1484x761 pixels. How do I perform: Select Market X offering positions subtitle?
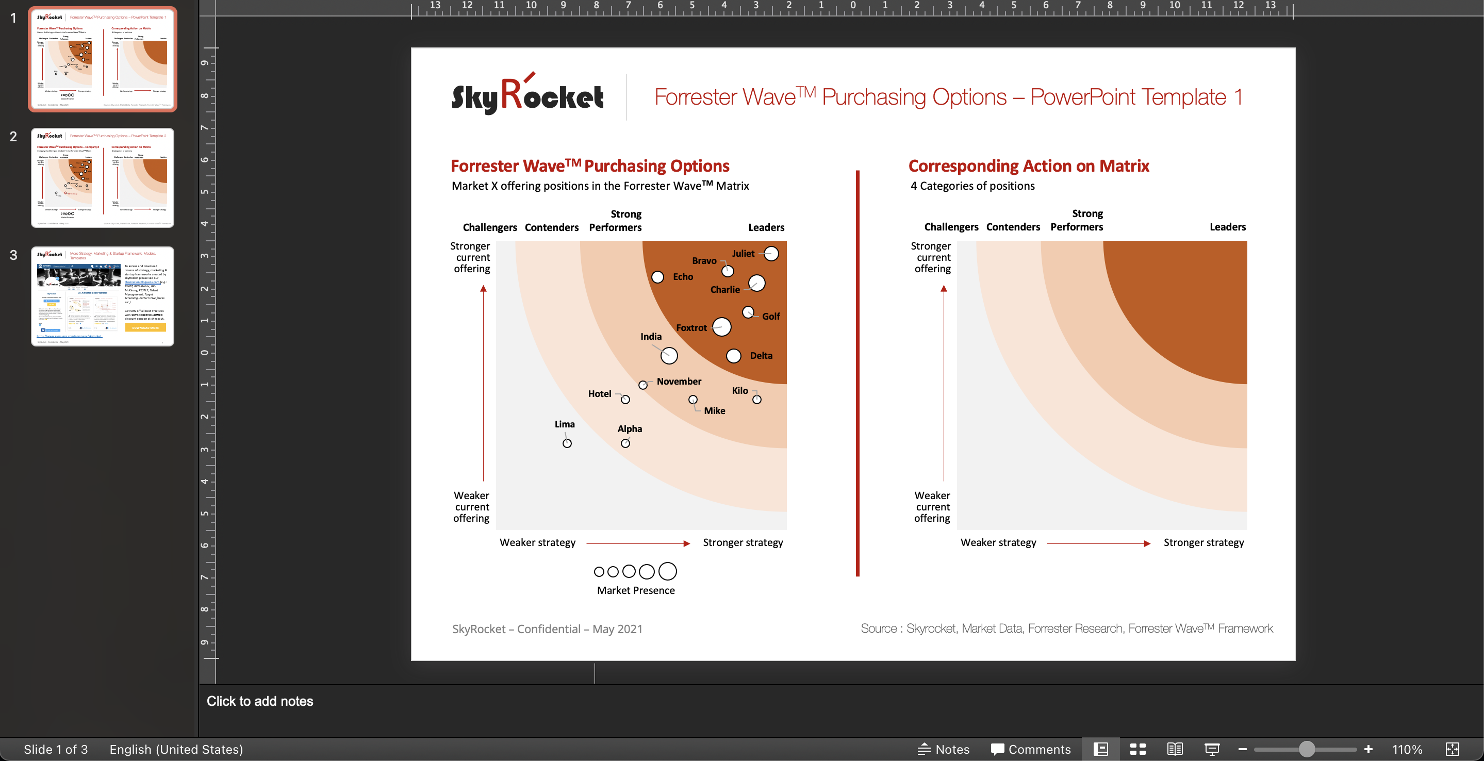click(600, 186)
